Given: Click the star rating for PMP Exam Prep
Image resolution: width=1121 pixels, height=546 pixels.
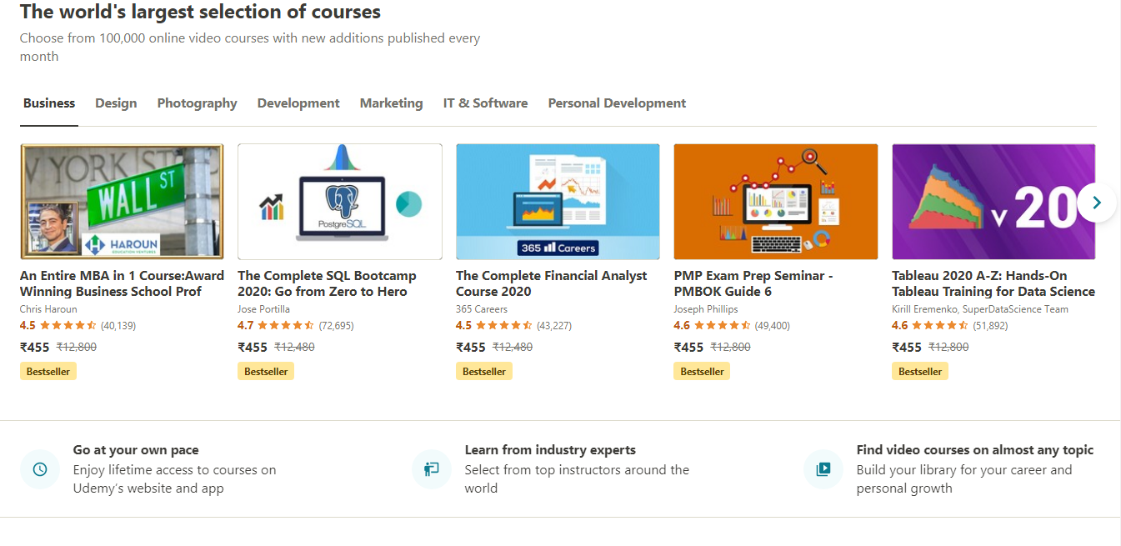Looking at the screenshot, I should point(722,326).
